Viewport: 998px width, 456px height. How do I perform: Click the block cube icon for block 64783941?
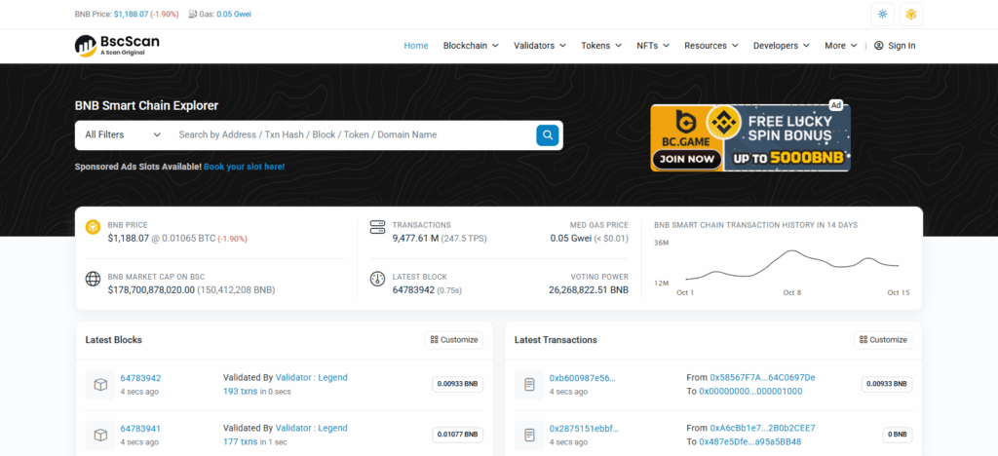click(99, 435)
